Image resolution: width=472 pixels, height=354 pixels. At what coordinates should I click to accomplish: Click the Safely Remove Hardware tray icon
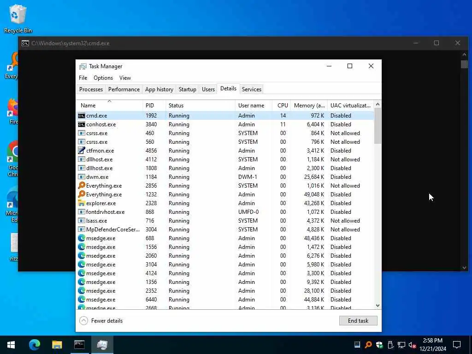click(390, 345)
